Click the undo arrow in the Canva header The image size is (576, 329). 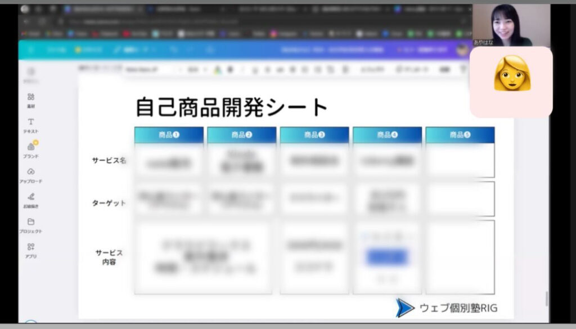(174, 49)
